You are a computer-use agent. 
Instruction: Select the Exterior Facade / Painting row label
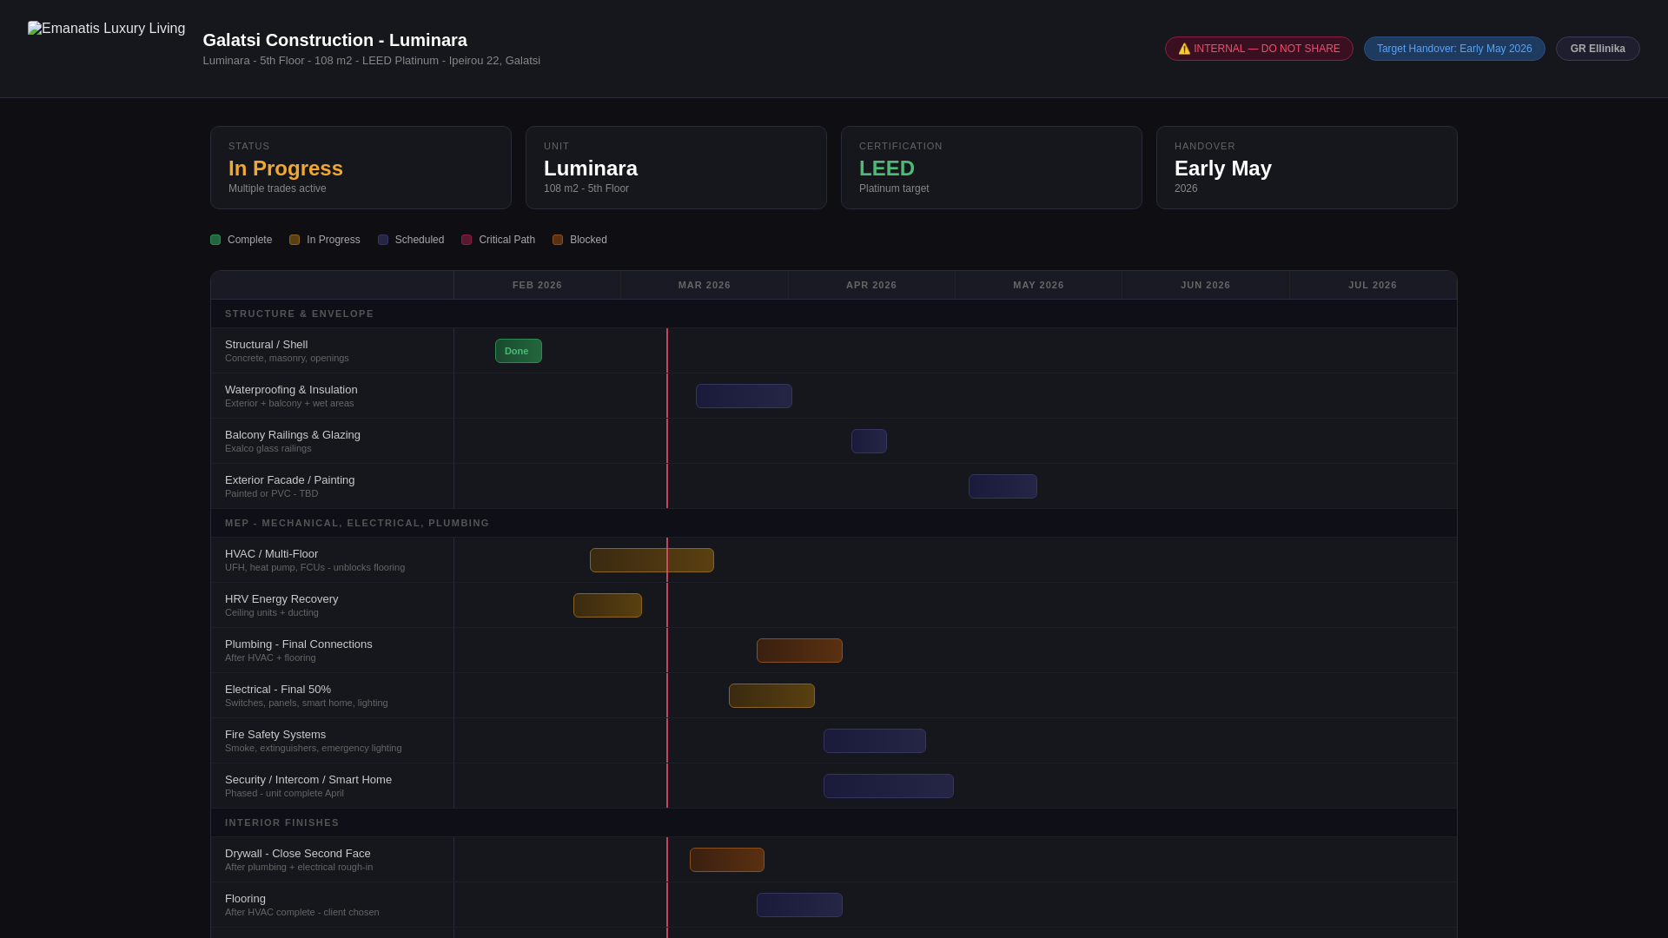point(332,486)
